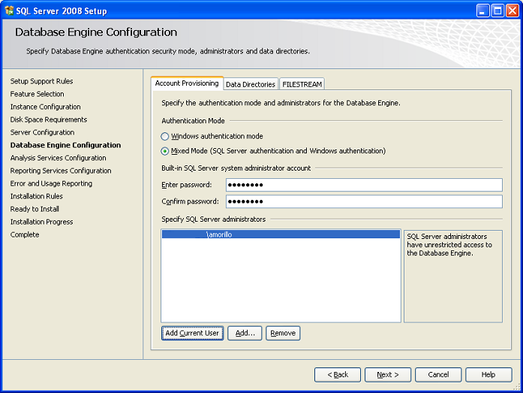Minimize the setup window
The height and width of the screenshot is (393, 523).
click(x=482, y=11)
